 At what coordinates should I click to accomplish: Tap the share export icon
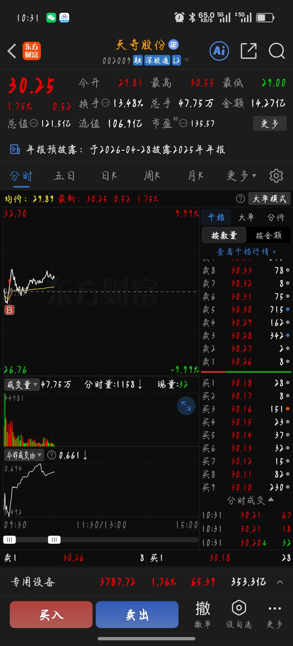pyautogui.click(x=249, y=51)
